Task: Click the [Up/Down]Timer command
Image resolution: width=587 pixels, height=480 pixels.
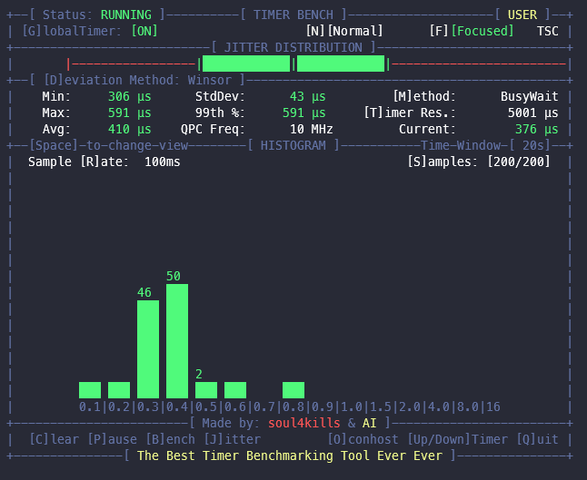Action: (457, 439)
